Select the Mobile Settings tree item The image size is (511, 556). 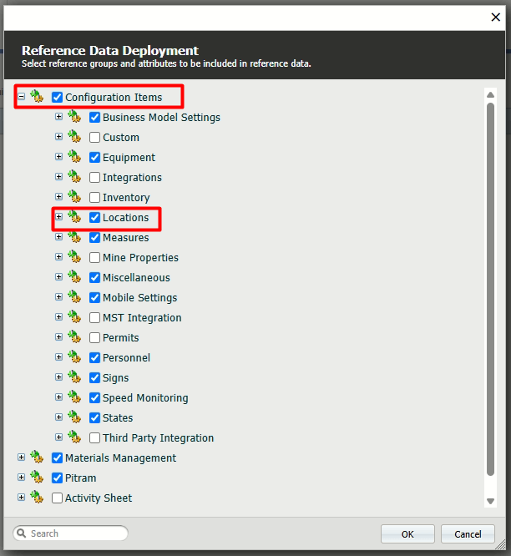pos(139,298)
